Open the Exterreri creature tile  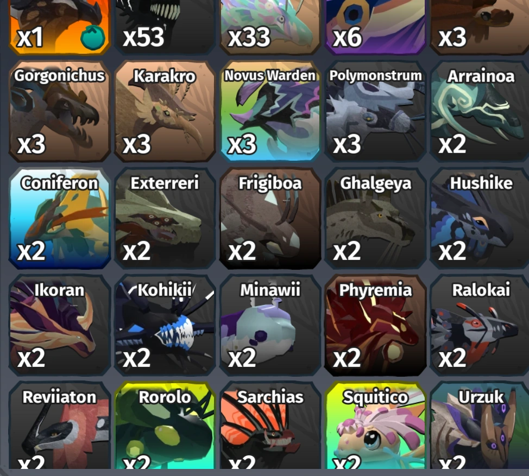click(x=165, y=218)
